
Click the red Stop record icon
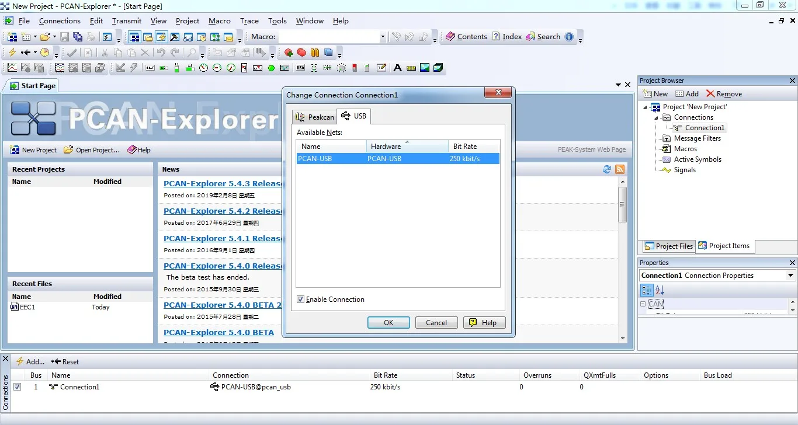click(x=301, y=53)
